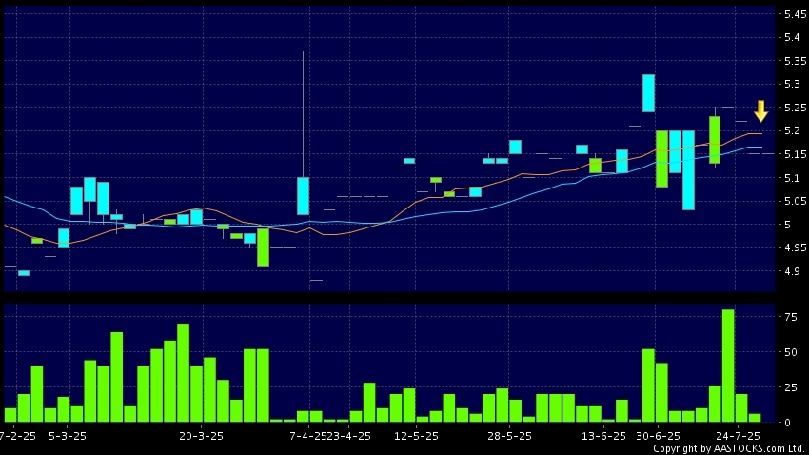The height and width of the screenshot is (455, 809).
Task: Click the 13-6-25 date label
Action: click(x=603, y=436)
